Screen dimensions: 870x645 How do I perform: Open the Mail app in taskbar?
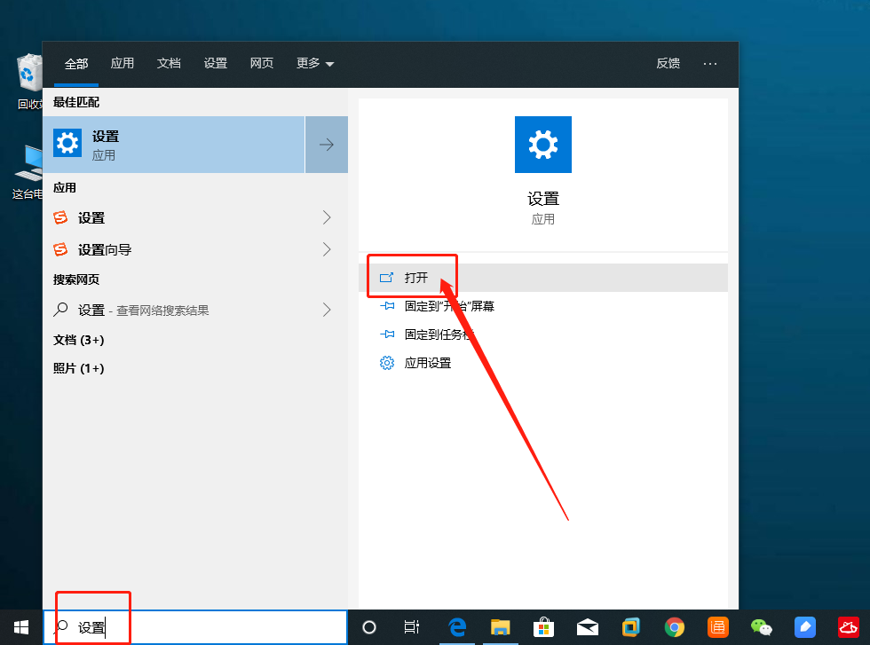[x=587, y=627]
